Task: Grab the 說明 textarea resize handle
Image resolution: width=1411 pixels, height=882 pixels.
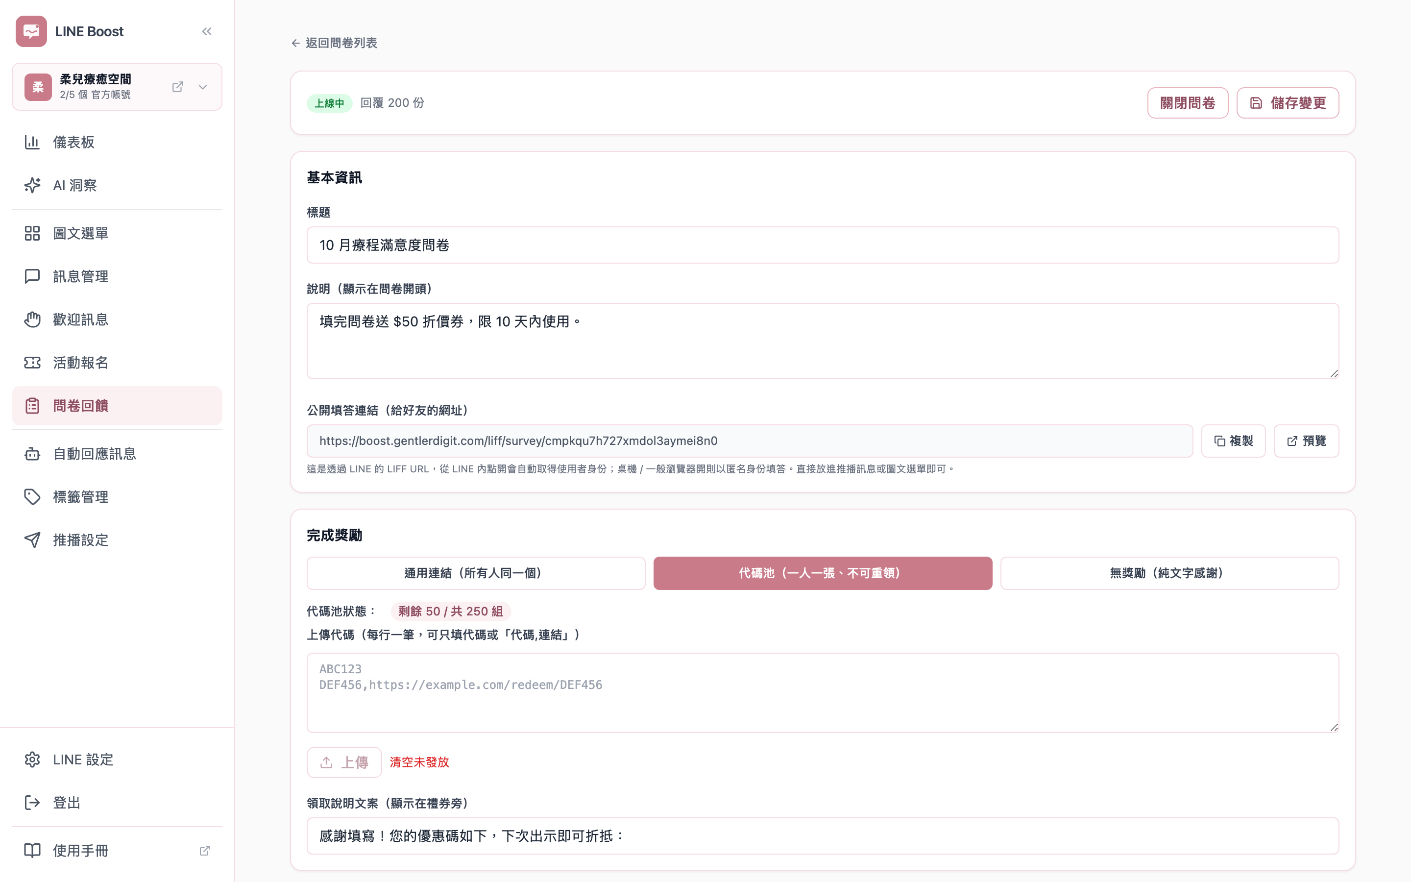Action: point(1334,373)
